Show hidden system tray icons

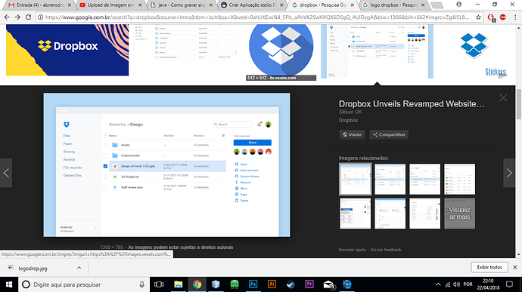(438, 284)
